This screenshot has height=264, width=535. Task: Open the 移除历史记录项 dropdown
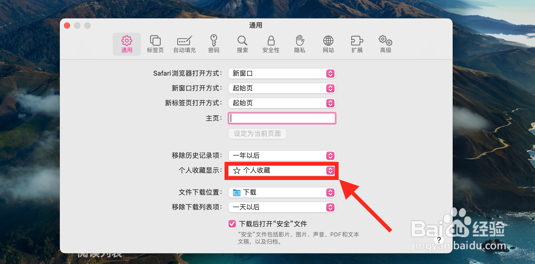click(x=282, y=156)
